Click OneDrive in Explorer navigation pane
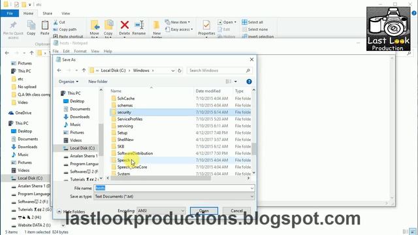 click(20, 113)
